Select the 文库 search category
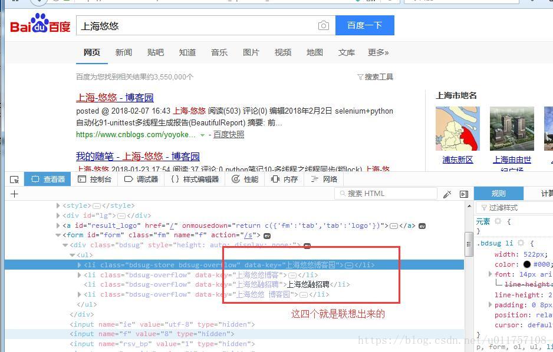Viewport: 553px width, 352px height. [346, 53]
